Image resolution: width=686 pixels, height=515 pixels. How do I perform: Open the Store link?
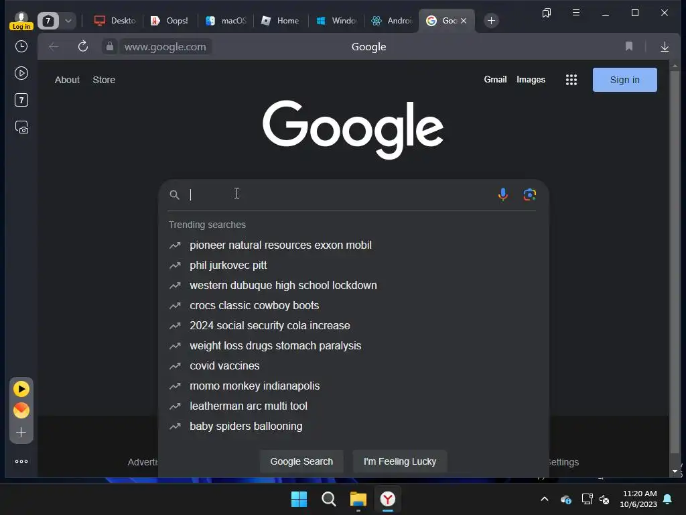104,80
